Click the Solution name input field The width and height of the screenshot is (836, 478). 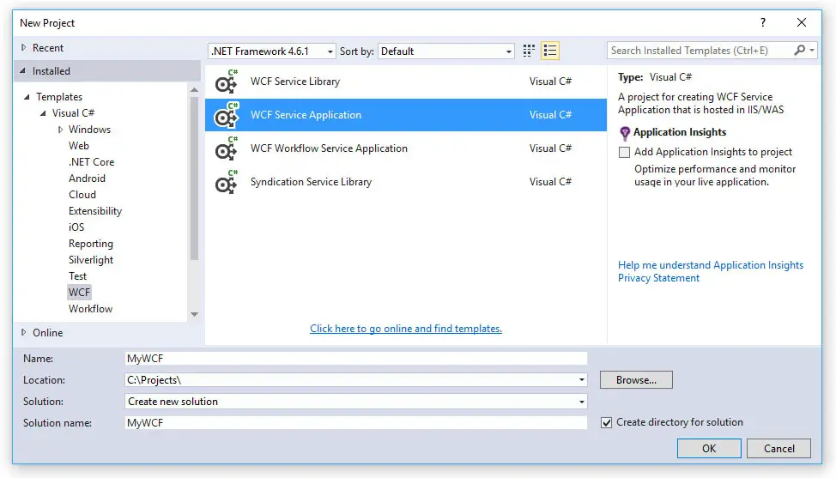(355, 422)
